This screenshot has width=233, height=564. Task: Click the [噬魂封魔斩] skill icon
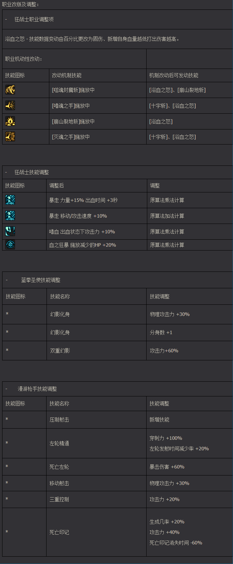[10, 90]
